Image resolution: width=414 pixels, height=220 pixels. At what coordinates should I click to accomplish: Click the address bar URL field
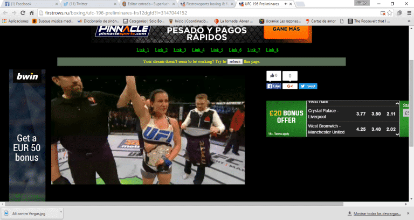tap(209, 13)
